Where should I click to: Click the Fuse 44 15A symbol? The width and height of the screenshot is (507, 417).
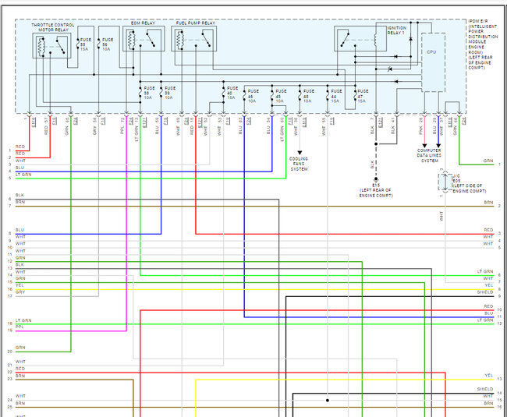(x=328, y=96)
